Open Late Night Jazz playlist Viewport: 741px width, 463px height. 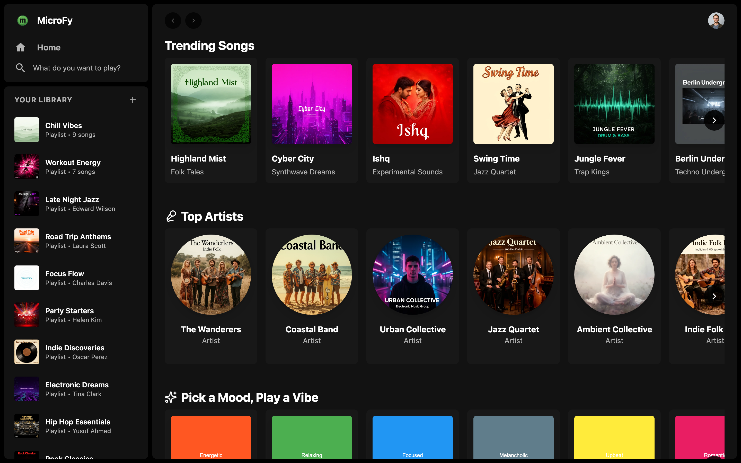point(76,204)
